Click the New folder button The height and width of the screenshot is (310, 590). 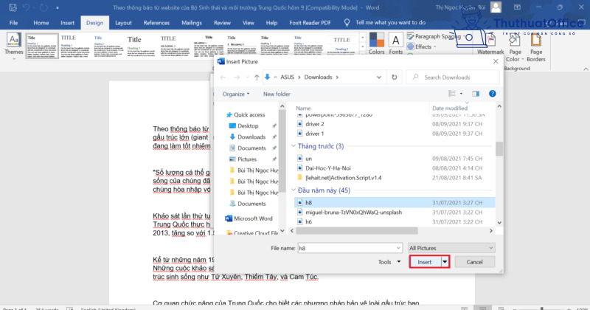(x=277, y=94)
